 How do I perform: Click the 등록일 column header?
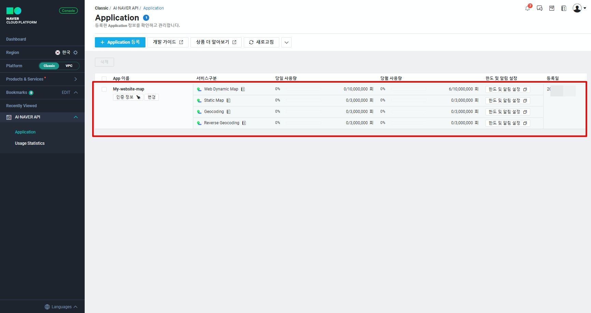[553, 79]
